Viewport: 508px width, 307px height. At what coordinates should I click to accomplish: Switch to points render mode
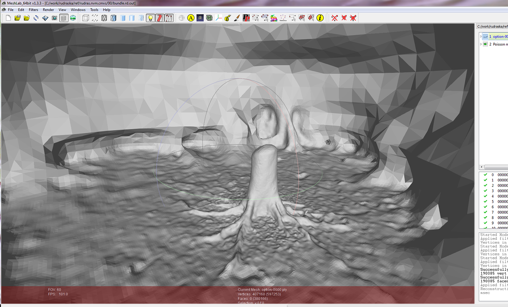95,18
